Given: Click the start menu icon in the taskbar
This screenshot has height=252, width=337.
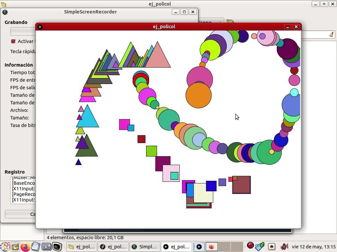Looking at the screenshot, I should pyautogui.click(x=5, y=247).
